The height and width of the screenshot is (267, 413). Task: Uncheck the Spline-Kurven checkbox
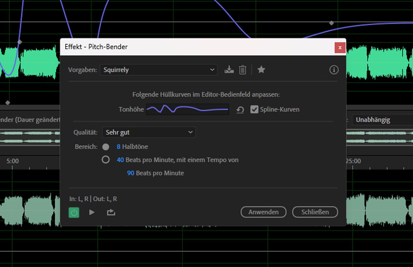[x=254, y=109]
